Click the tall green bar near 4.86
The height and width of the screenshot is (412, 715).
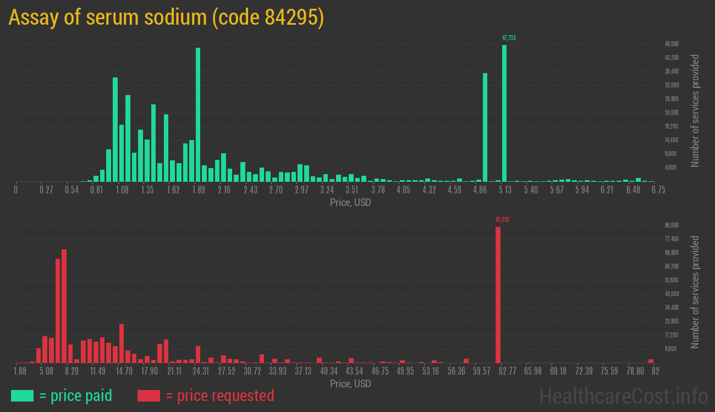[485, 127]
